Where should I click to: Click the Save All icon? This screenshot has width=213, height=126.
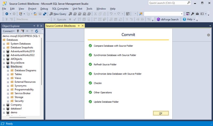[45, 14]
